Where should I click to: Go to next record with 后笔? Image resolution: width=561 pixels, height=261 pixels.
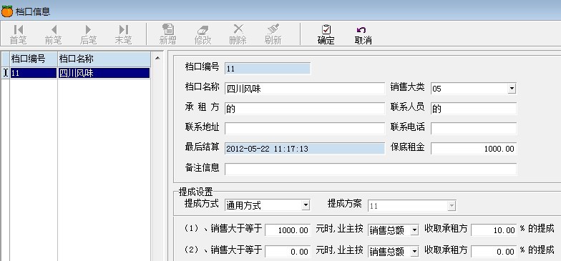coord(88,34)
